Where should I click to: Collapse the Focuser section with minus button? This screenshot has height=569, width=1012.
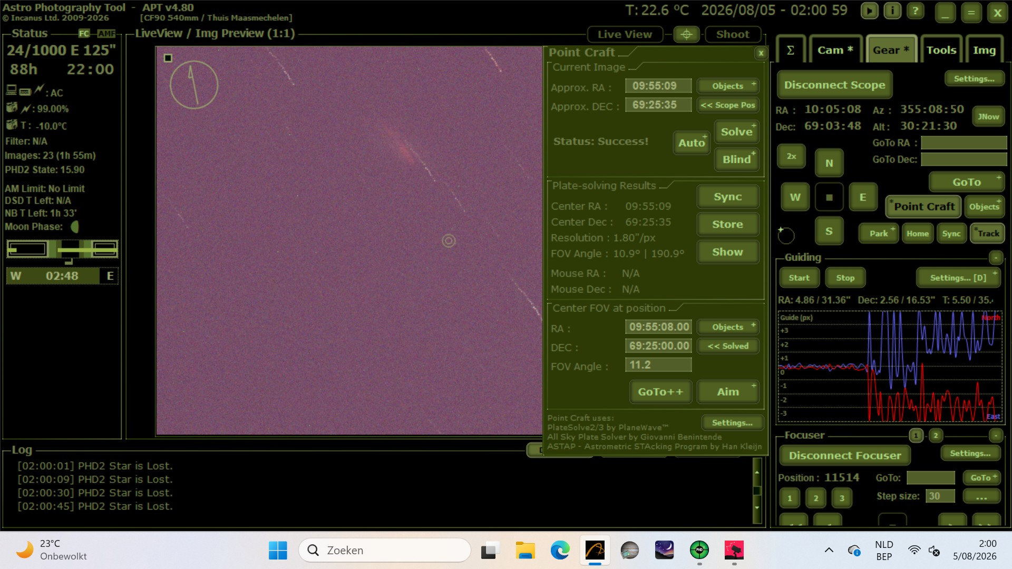[996, 436]
